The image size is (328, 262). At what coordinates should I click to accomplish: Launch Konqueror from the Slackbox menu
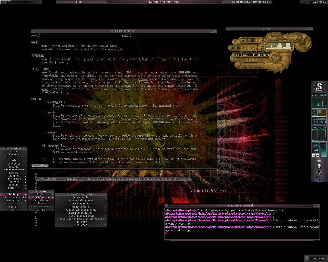pos(14,164)
